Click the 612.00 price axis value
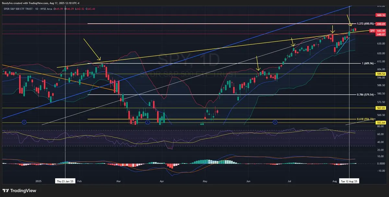Viewport: 389px width, 197px height. 381,61
